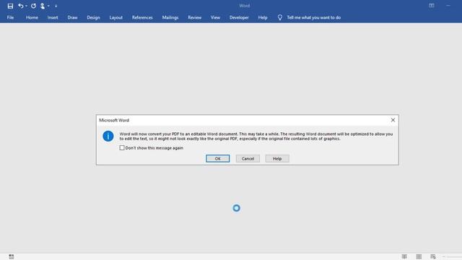Select the References tab

point(142,17)
